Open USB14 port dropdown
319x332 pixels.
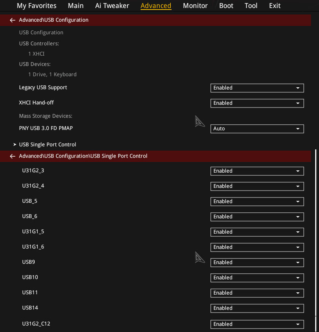point(257,308)
